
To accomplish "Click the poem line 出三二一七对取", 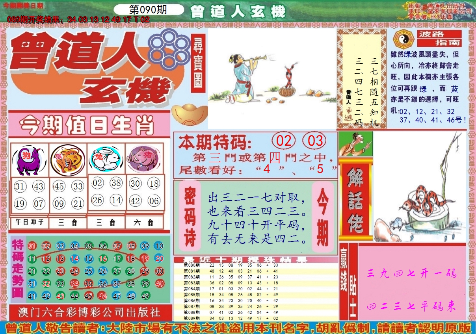I will click(x=256, y=198).
